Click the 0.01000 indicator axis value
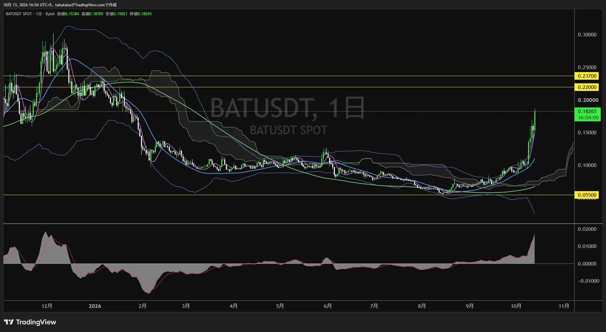Viewport: 606px width, 332px height. point(587,246)
